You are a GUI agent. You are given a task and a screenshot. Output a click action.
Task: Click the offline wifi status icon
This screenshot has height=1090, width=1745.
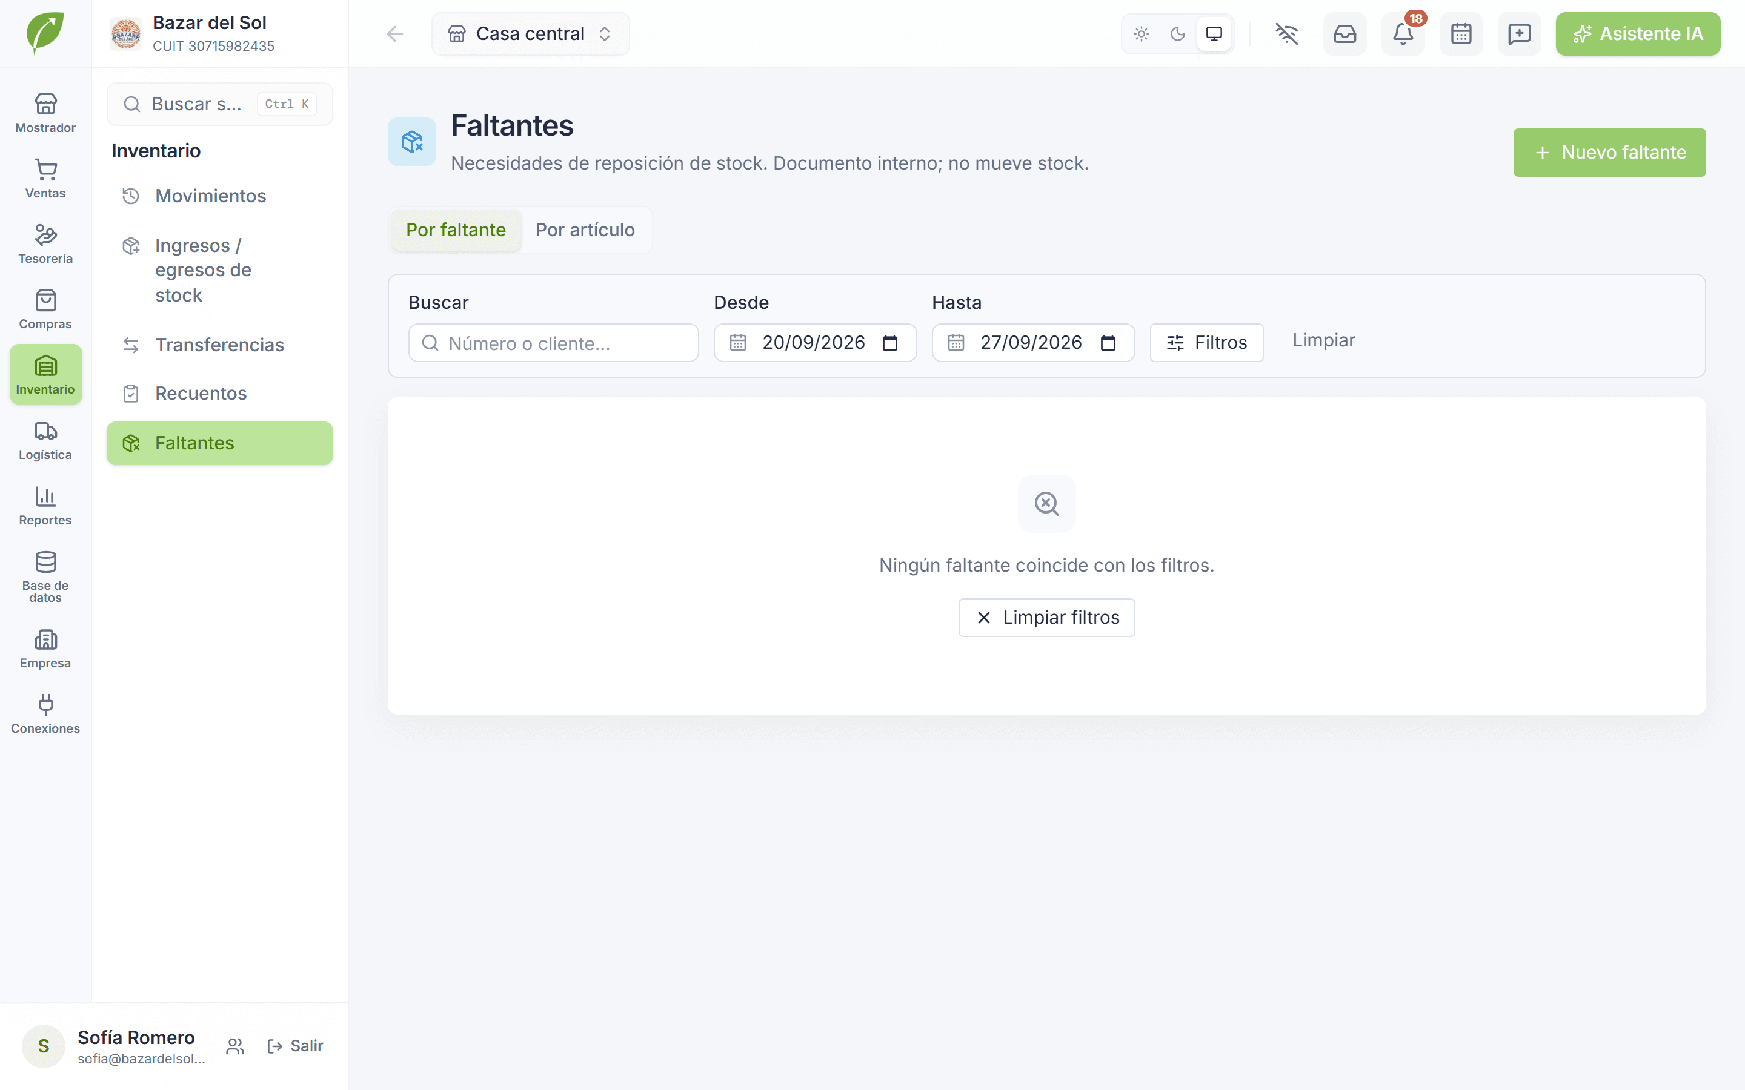(1286, 34)
